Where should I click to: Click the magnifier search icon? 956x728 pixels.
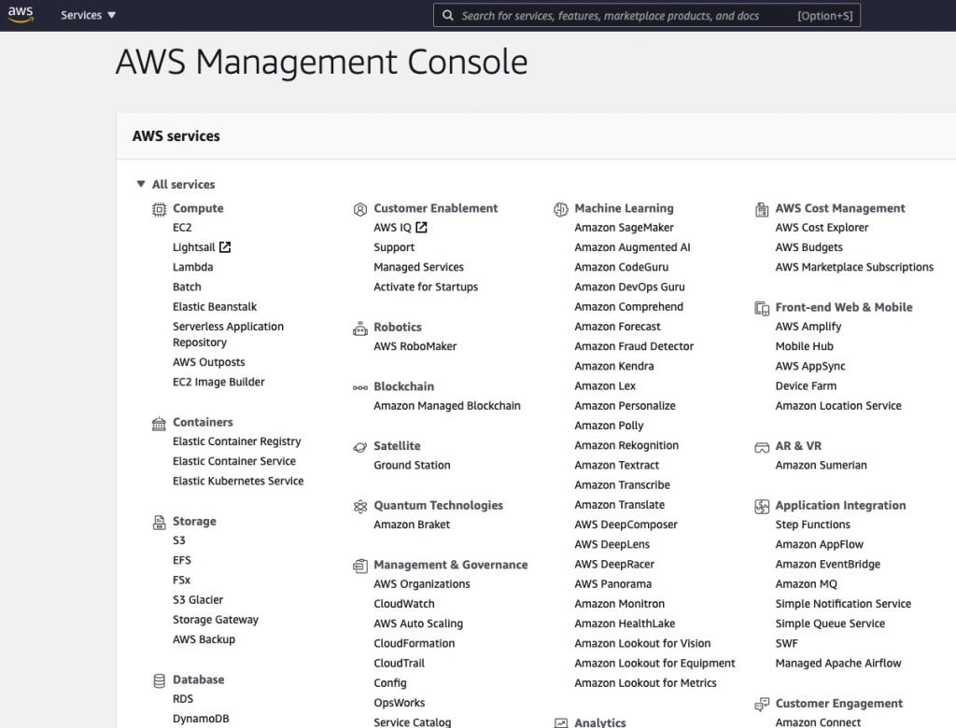[x=447, y=15]
